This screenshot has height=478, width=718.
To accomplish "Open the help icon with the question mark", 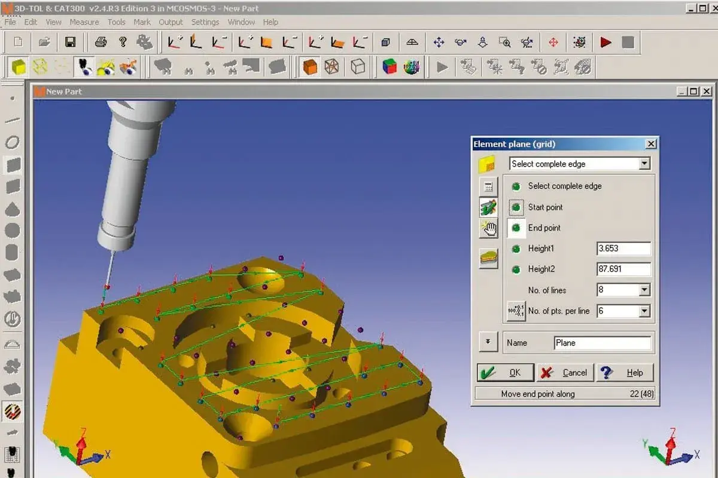I will [123, 42].
